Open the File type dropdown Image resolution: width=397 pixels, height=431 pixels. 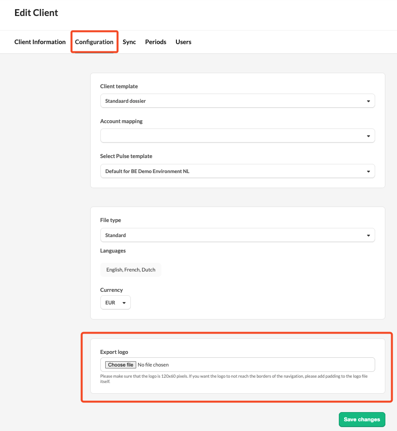238,235
